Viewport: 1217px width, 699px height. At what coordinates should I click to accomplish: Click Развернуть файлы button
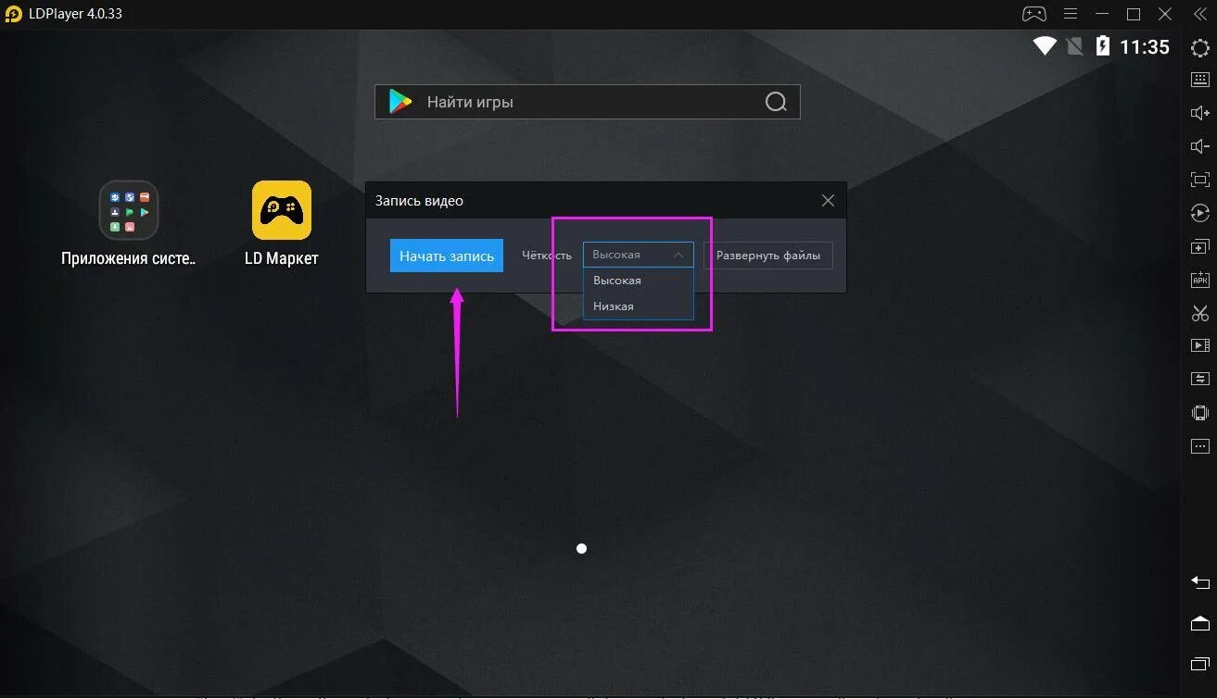tap(768, 256)
